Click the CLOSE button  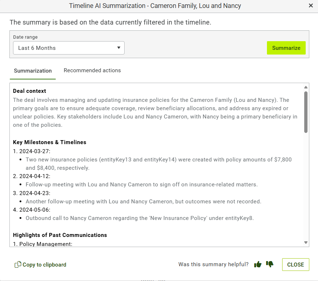pos(296,265)
